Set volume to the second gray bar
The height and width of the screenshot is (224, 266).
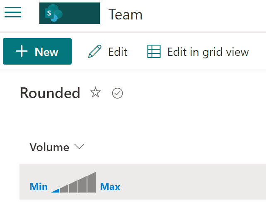[x=64, y=188]
